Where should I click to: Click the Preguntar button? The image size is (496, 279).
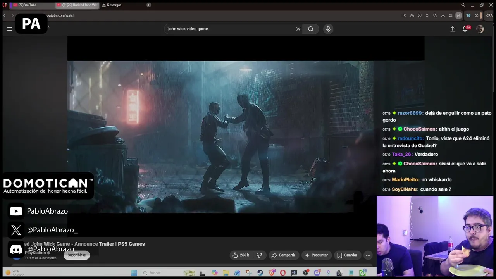(x=316, y=255)
